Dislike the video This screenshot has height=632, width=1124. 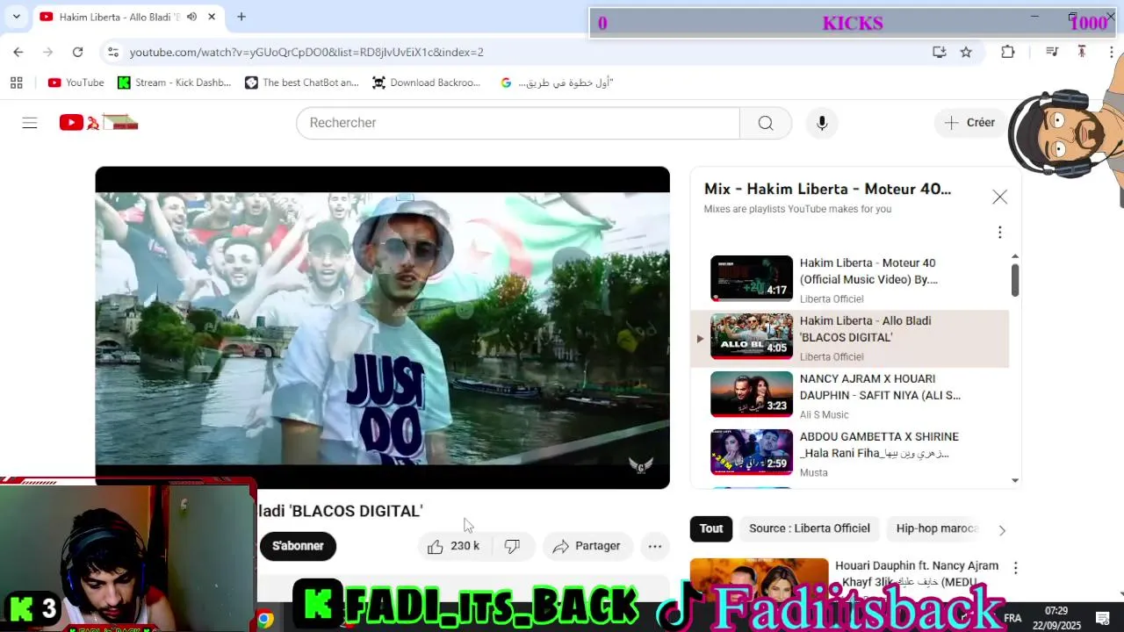pyautogui.click(x=513, y=546)
